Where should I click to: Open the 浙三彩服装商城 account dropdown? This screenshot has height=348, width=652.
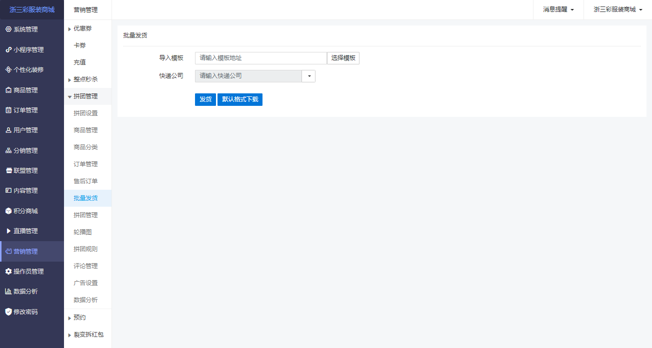tap(617, 9)
